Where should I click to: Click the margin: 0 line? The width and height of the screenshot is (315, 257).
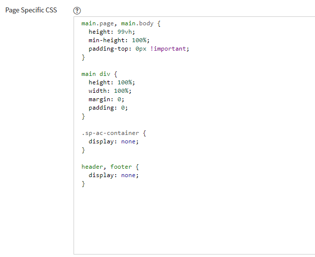click(x=106, y=99)
